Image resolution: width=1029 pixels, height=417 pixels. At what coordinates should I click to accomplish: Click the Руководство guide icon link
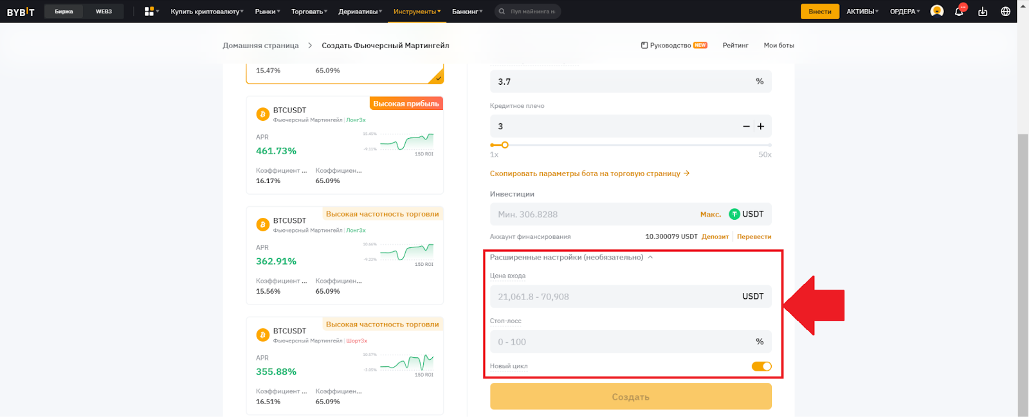coord(645,46)
